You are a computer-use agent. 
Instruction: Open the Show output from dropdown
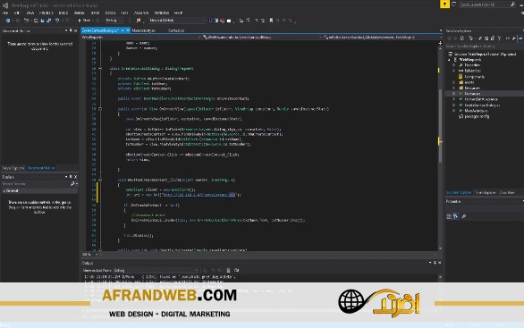pyautogui.click(x=156, y=270)
